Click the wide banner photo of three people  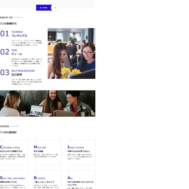click(48, 104)
